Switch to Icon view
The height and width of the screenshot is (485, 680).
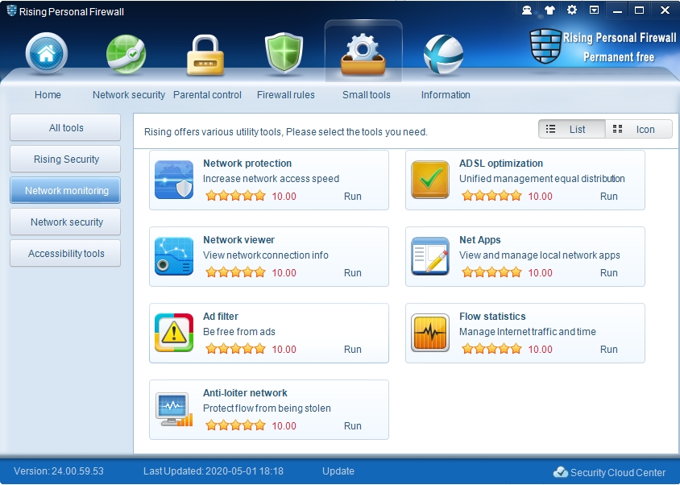[x=638, y=129]
